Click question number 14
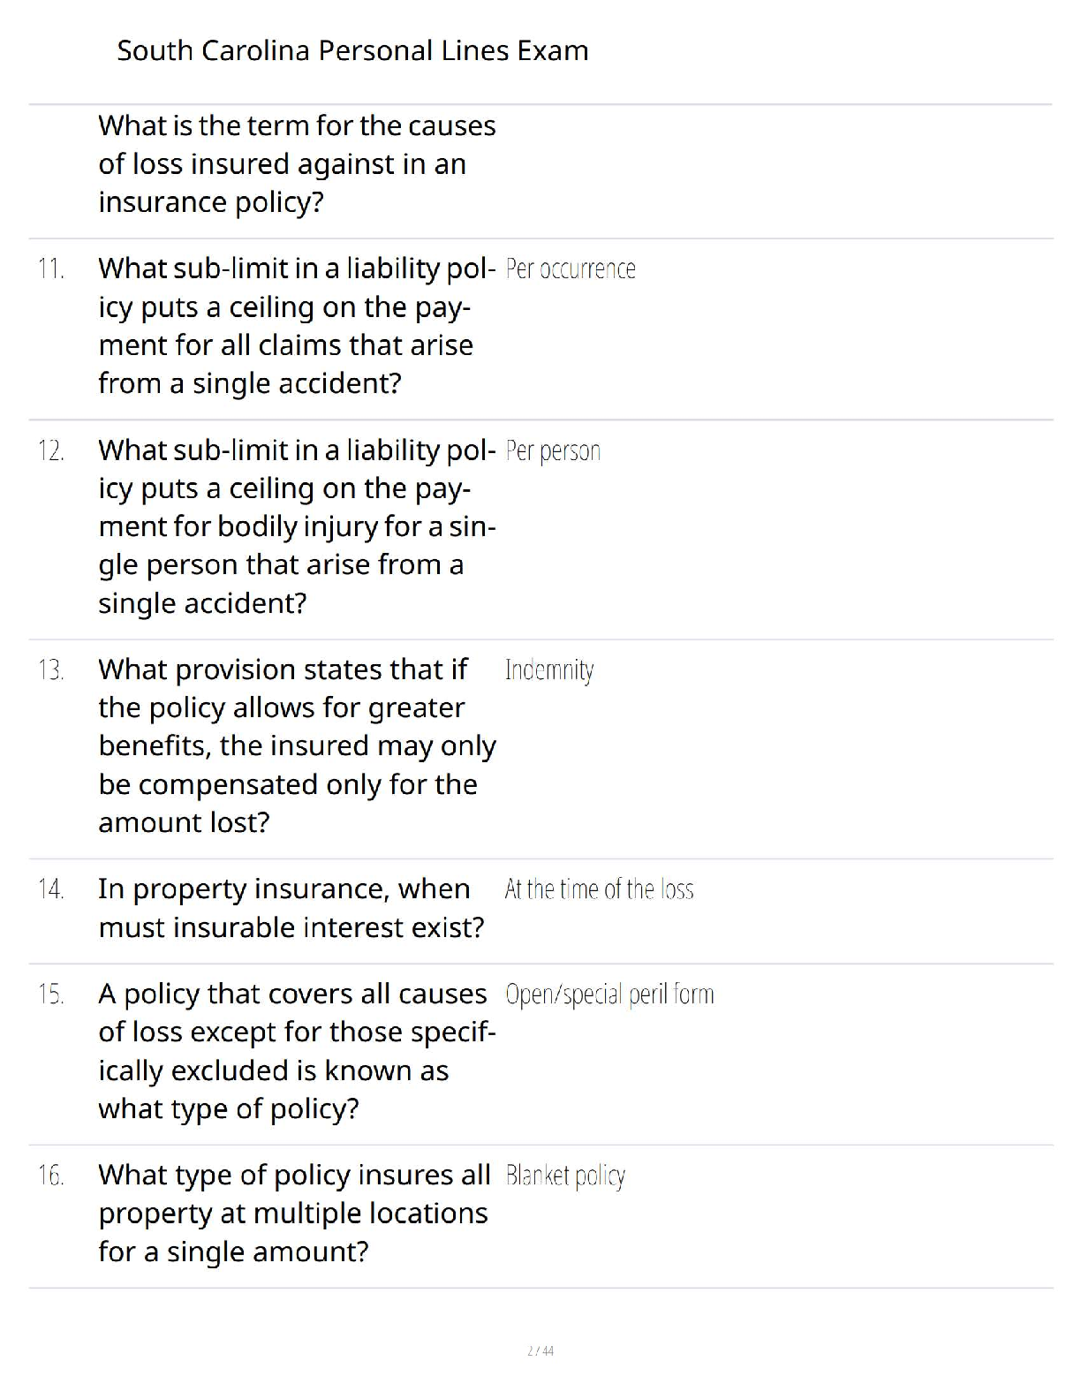 click(x=51, y=889)
